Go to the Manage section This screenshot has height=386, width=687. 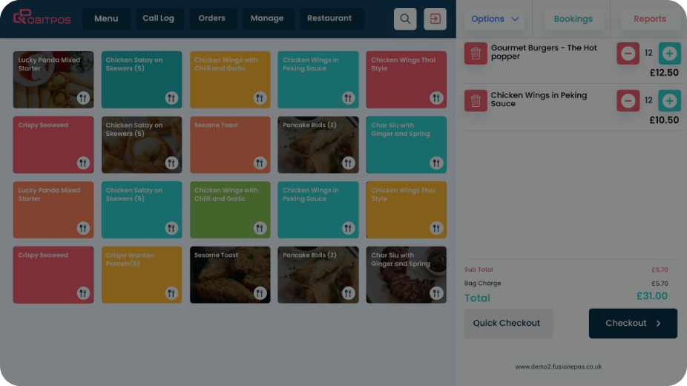point(267,19)
